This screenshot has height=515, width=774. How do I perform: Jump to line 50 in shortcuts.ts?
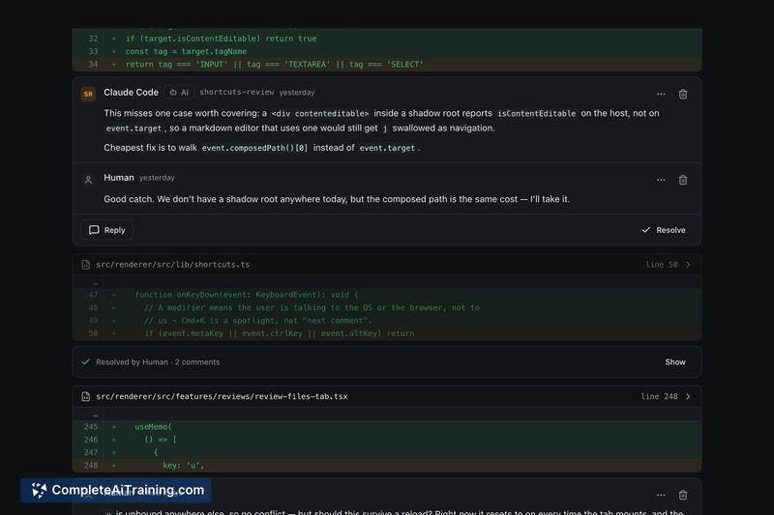click(668, 265)
